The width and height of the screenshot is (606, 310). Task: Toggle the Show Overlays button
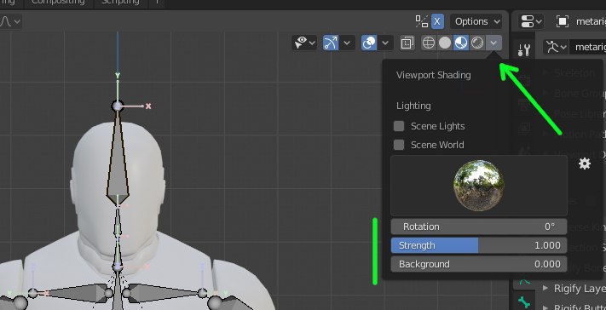coord(369,43)
